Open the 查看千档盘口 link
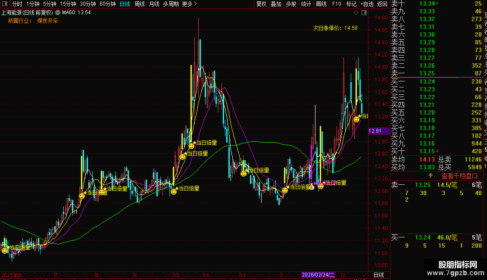This screenshot has height=280, width=487. (459, 176)
